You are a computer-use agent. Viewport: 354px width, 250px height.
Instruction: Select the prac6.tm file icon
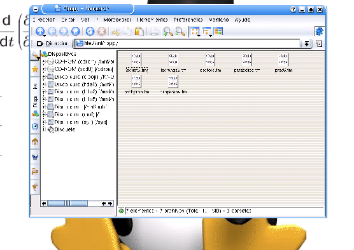click(x=283, y=60)
